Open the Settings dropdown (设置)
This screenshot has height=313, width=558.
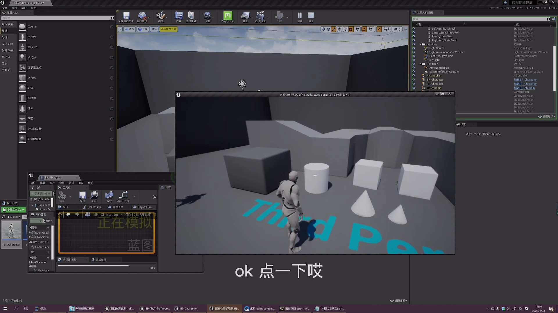point(208,16)
